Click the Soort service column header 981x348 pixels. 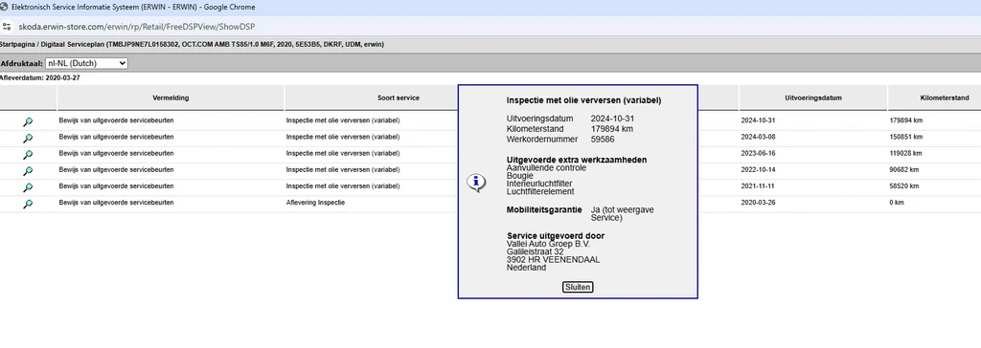(x=398, y=98)
